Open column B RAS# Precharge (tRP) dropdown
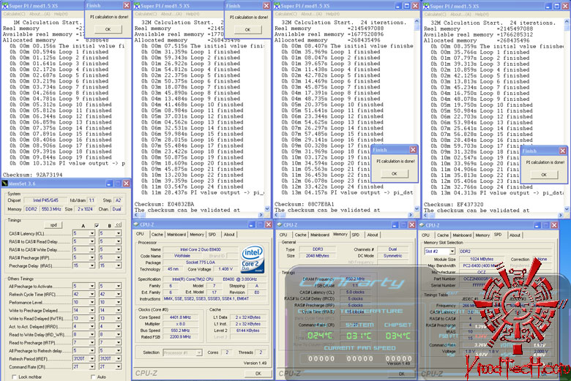Image resolution: width=571 pixels, height=381 pixels. [119, 257]
